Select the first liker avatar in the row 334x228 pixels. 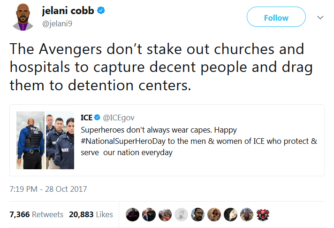133,214
